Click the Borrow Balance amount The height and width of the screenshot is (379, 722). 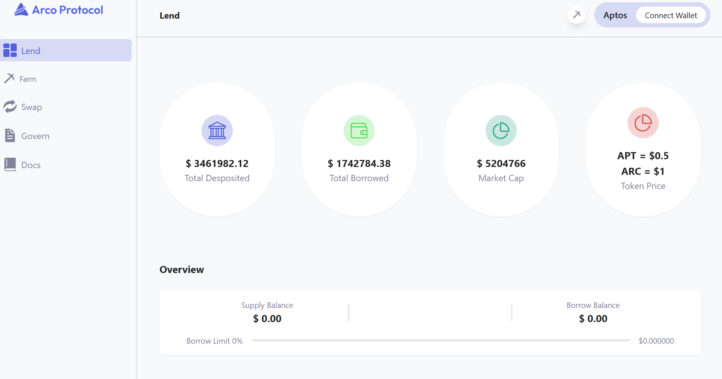pyautogui.click(x=593, y=319)
